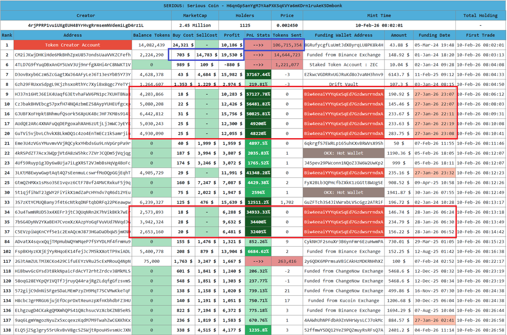This screenshot has width=507, height=335.
Task: Select address Eme3U4zVGsYMuvmvVVjRQCykx…
Action: (x=73, y=143)
